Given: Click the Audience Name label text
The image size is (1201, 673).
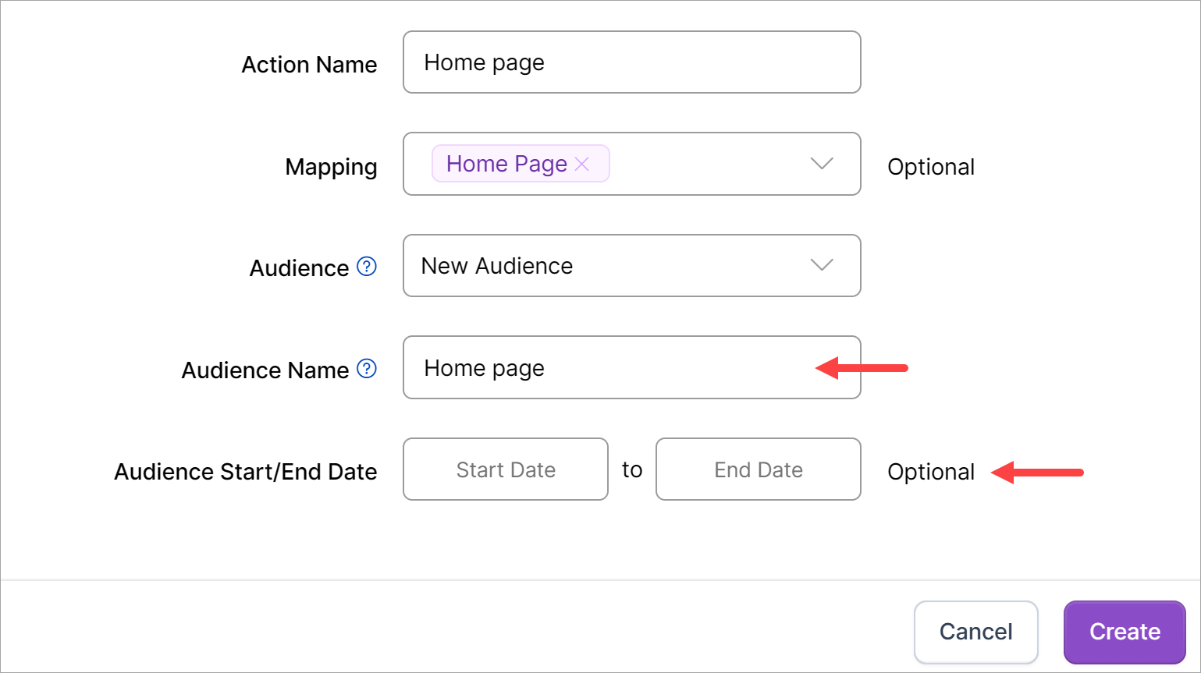Looking at the screenshot, I should [x=265, y=370].
